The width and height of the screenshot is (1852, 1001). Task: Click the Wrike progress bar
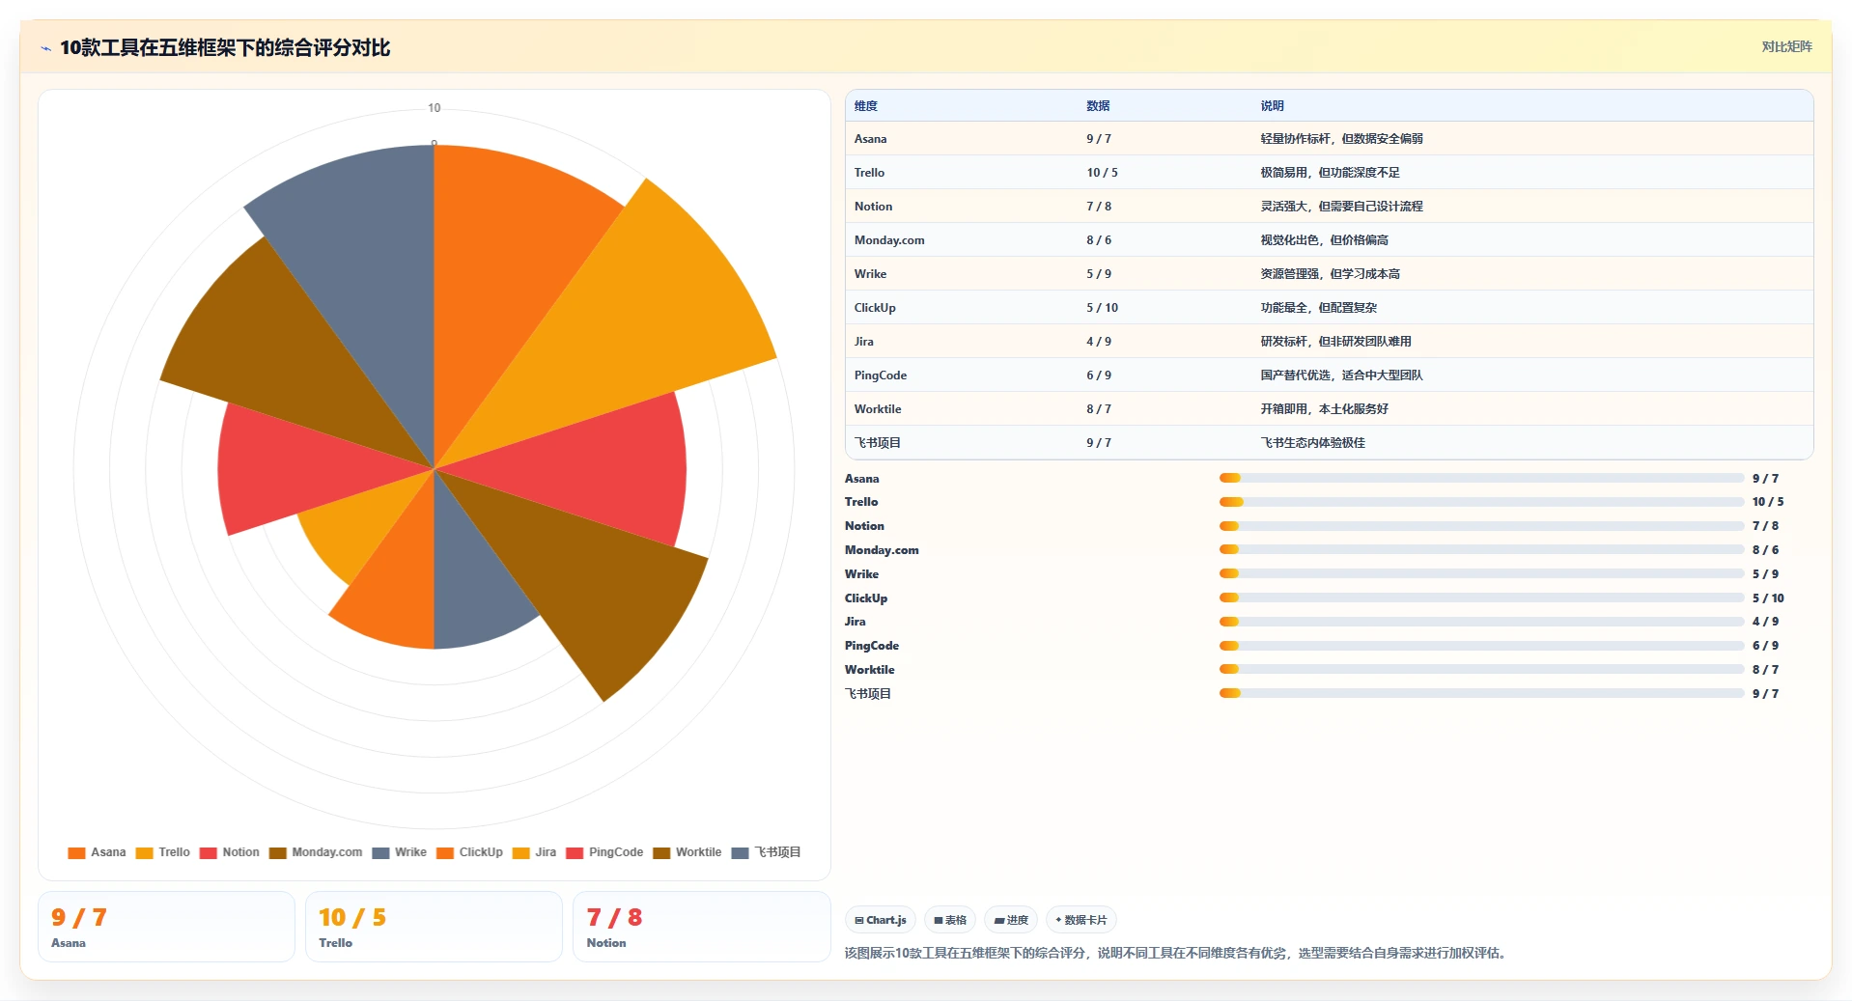[x=1481, y=573]
